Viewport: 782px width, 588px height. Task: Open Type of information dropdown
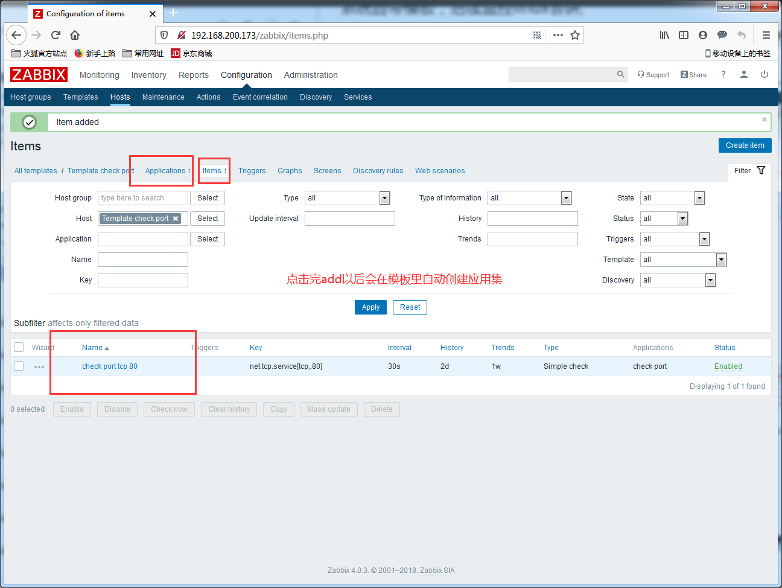coord(530,198)
